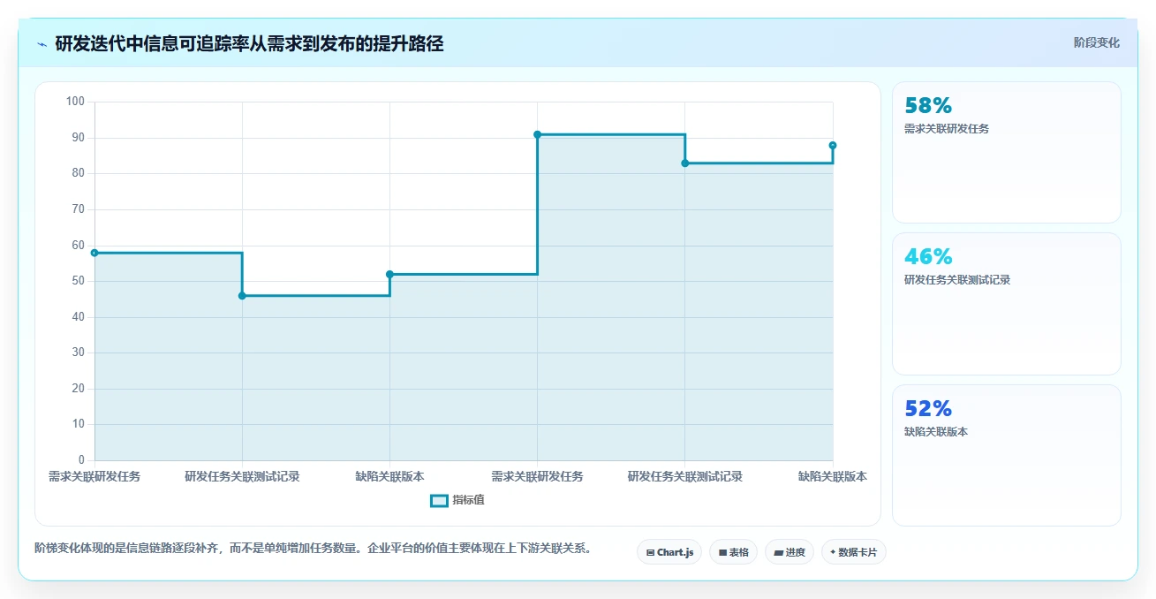Click the title 研发迭代中信息可追踪率从需求到发布的提升路径
The height and width of the screenshot is (599, 1156).
[249, 44]
